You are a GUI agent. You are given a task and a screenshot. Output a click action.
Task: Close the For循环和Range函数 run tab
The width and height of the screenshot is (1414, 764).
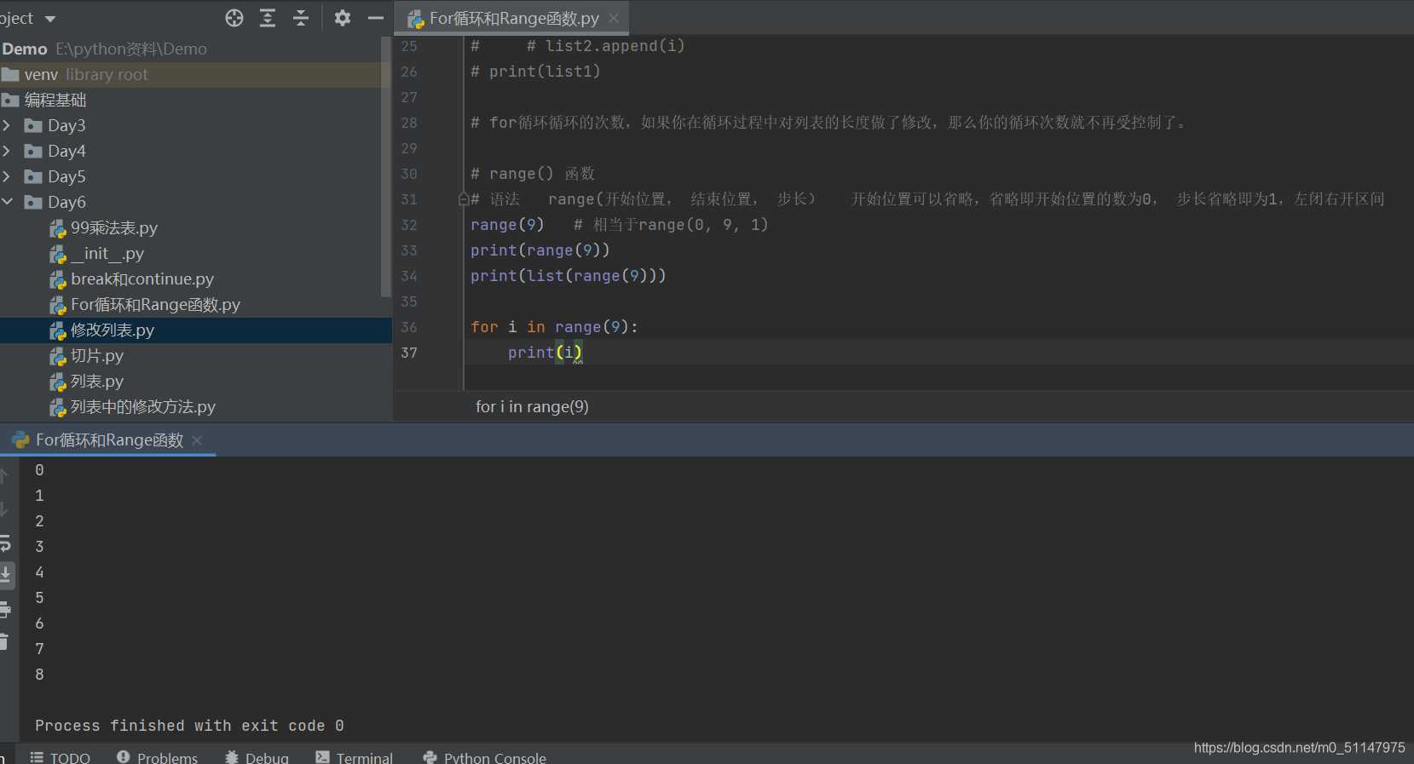(197, 440)
